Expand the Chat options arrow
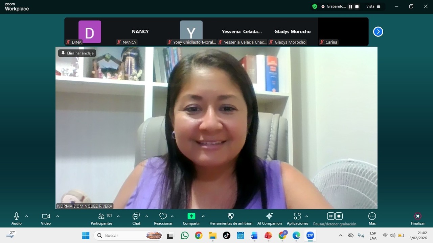 click(146, 216)
